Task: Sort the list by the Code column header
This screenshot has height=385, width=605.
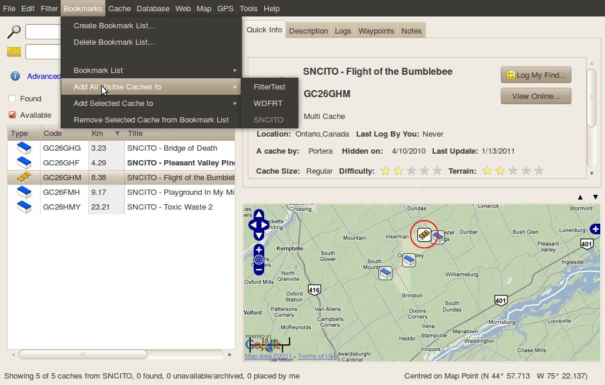Action: [x=64, y=133]
